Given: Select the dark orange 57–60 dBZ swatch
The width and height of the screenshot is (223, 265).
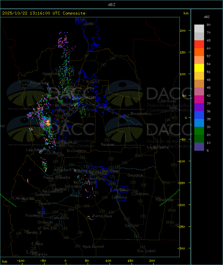Looking at the screenshot, I should (199, 52).
